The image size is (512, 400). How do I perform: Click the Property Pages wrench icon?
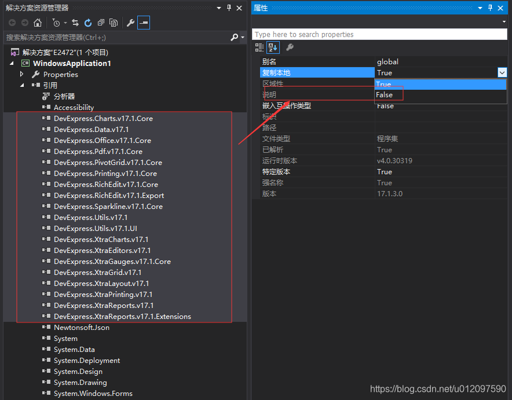pyautogui.click(x=290, y=47)
